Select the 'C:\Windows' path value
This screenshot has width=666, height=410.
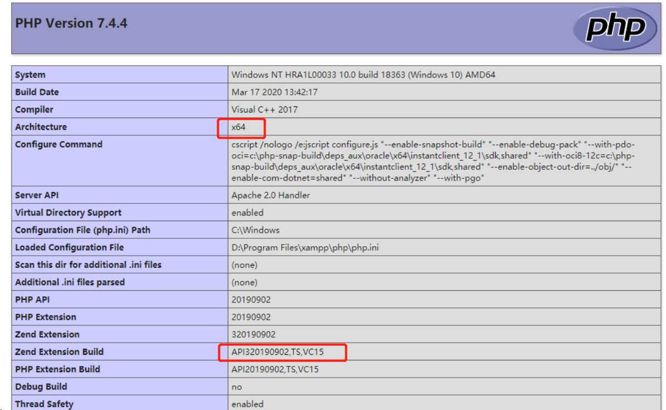[x=255, y=230]
